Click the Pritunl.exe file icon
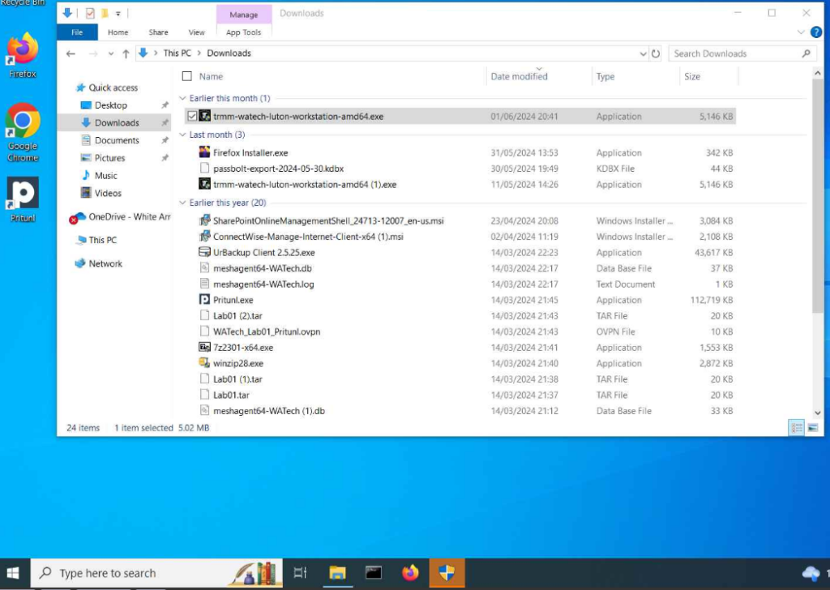 (x=204, y=300)
